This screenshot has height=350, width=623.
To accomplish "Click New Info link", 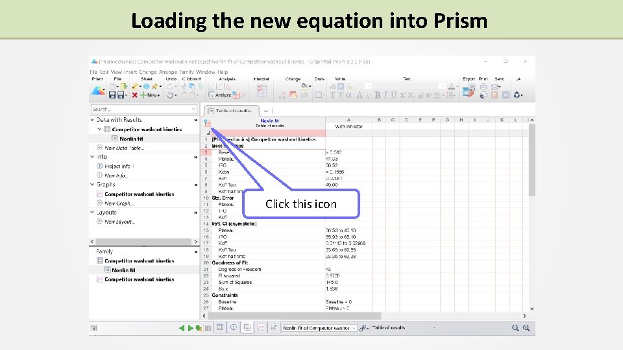I will [x=116, y=176].
